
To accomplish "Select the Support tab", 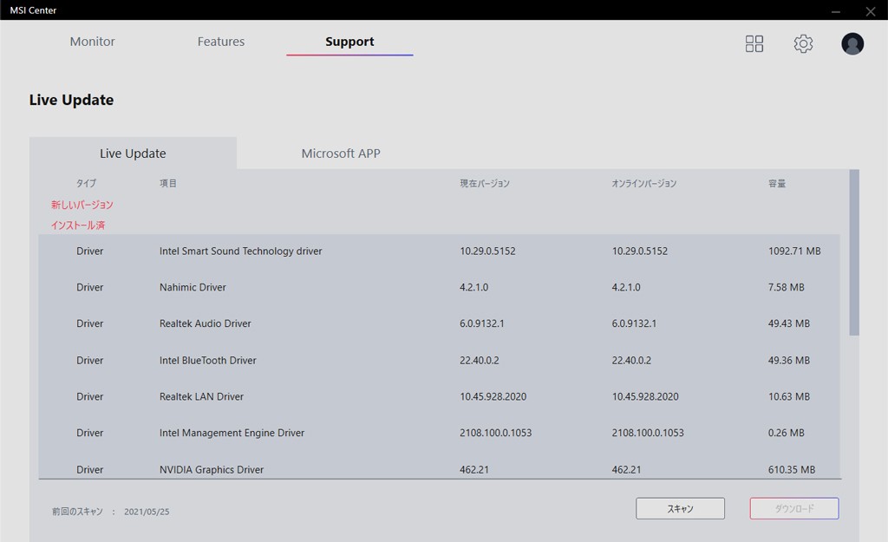I will click(x=349, y=42).
